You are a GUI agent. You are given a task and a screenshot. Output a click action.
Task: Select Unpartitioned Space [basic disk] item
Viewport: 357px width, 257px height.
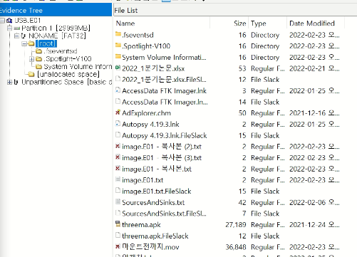tap(67, 82)
